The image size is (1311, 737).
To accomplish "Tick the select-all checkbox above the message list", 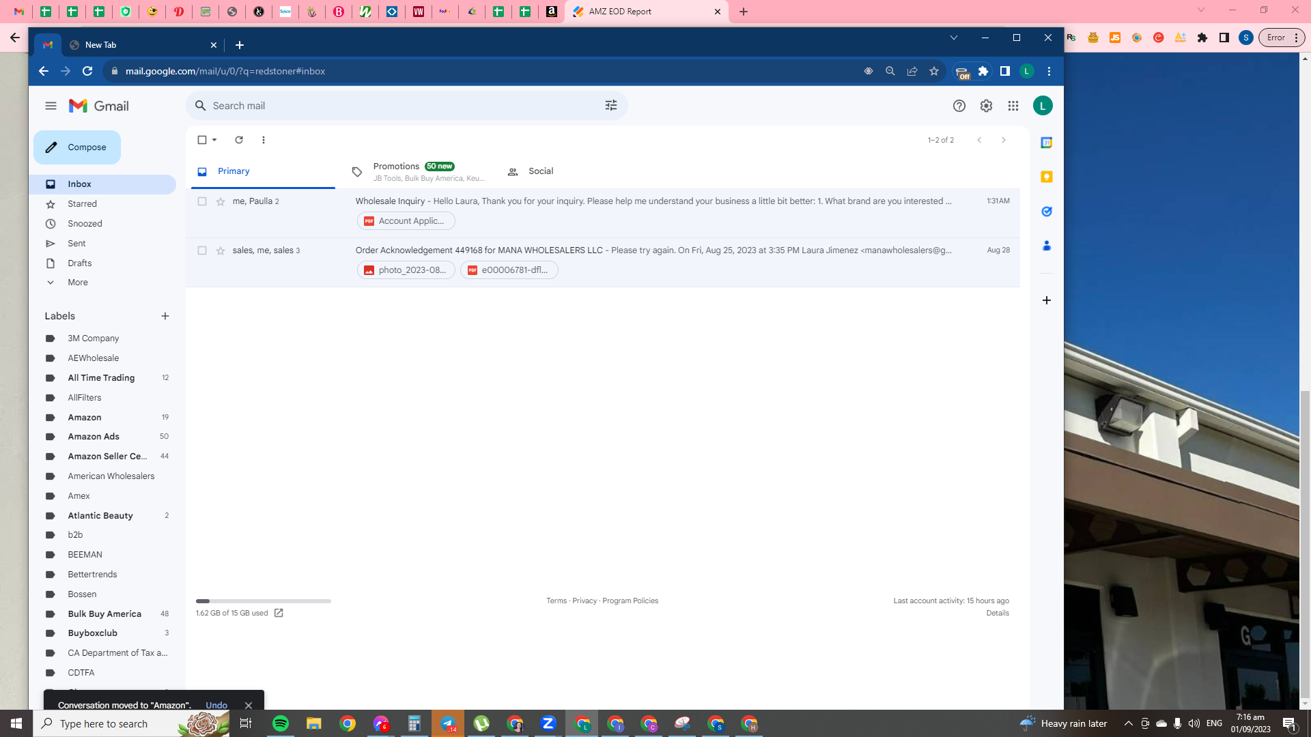I will tap(202, 140).
